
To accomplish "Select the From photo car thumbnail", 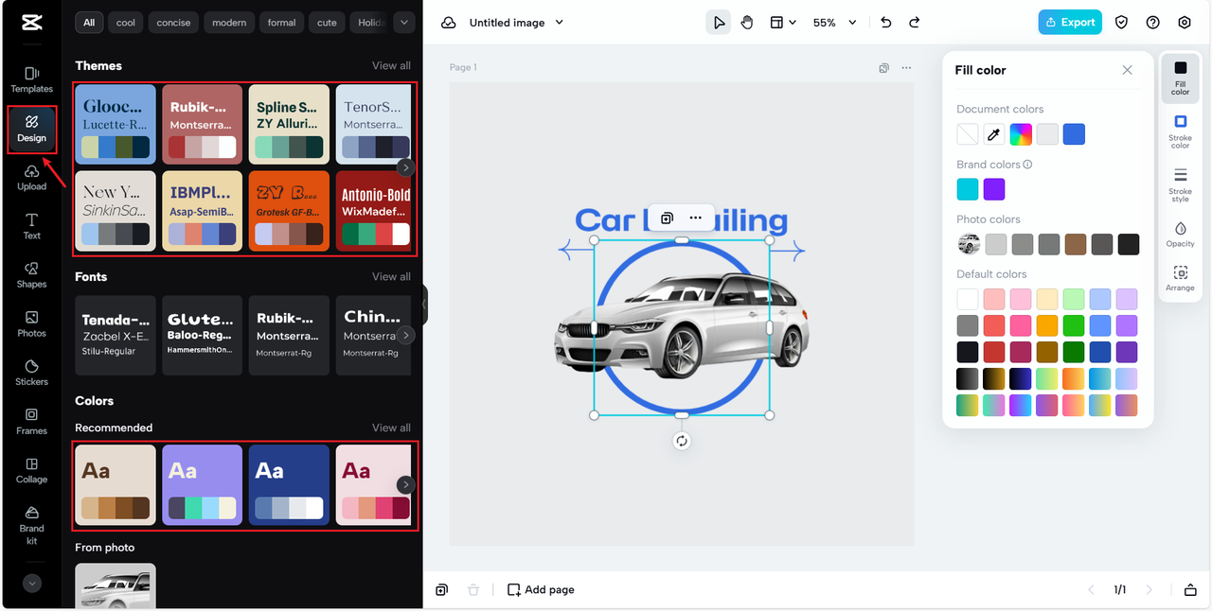I will pos(116,586).
